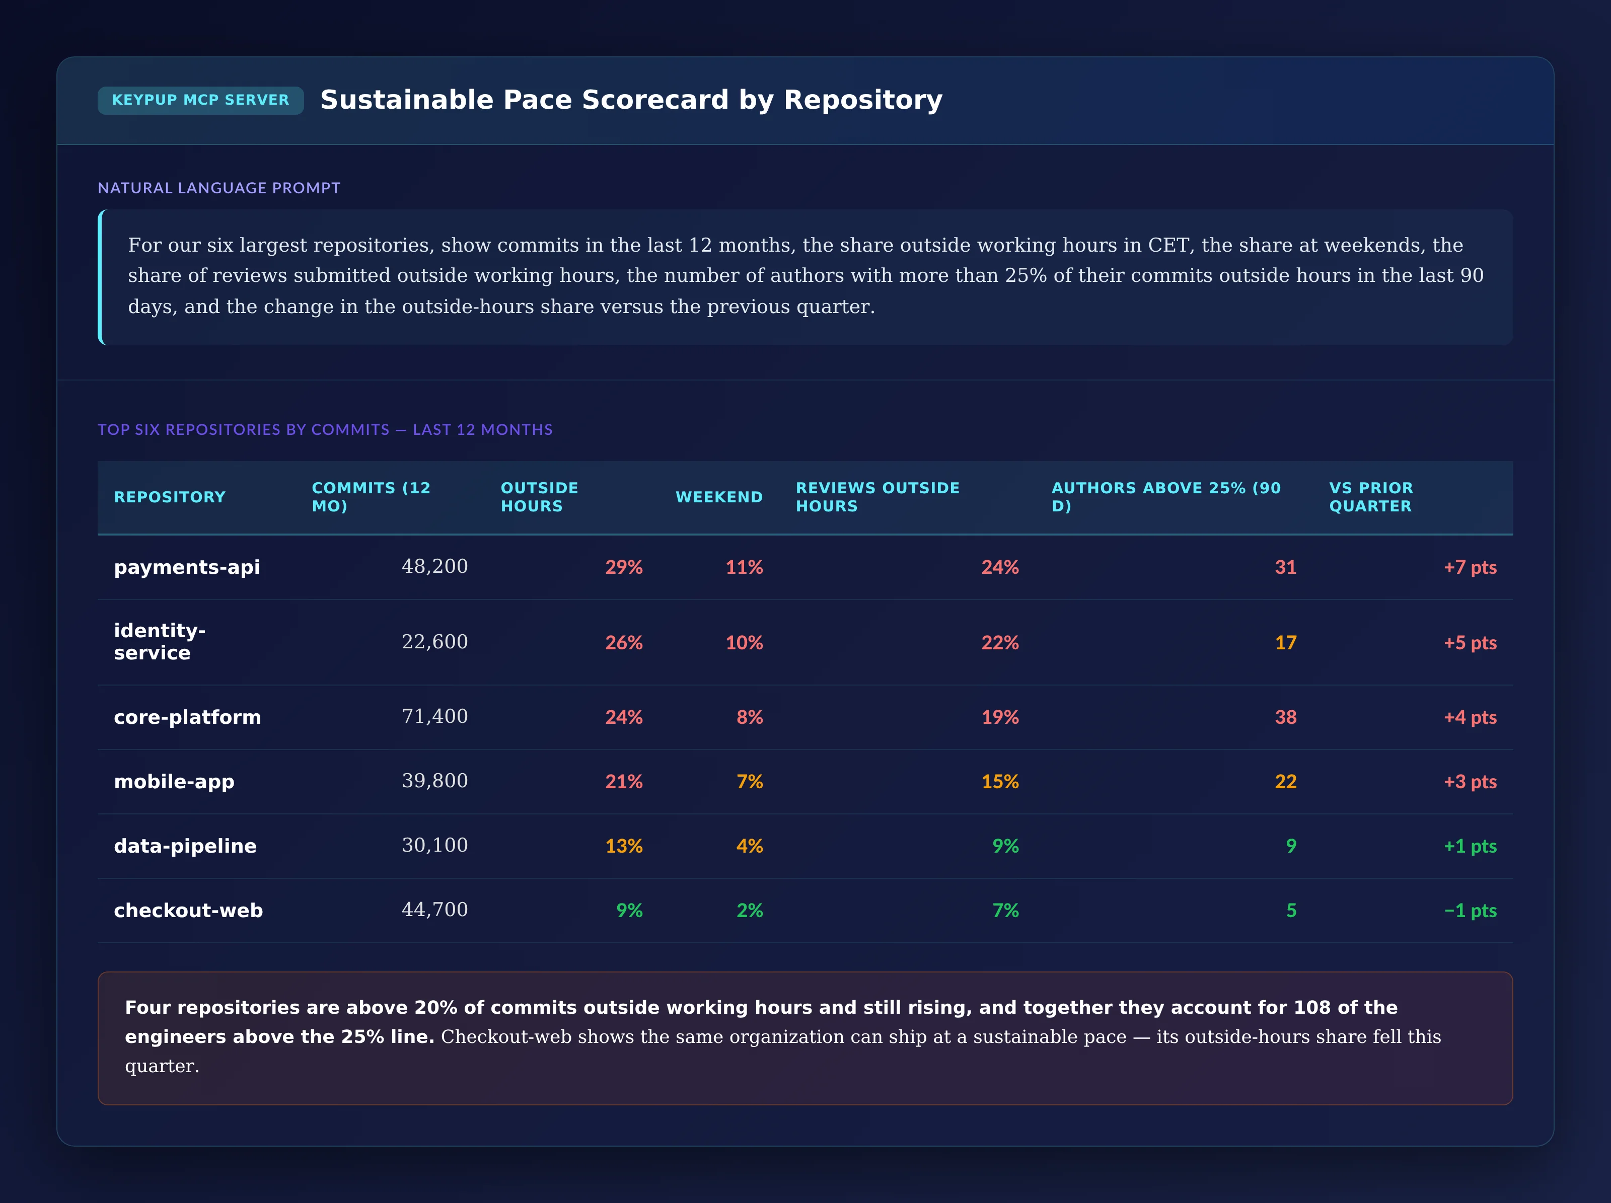This screenshot has width=1611, height=1203.
Task: Select the NATURAL LANGUAGE PROMPT label
Action: [x=218, y=188]
